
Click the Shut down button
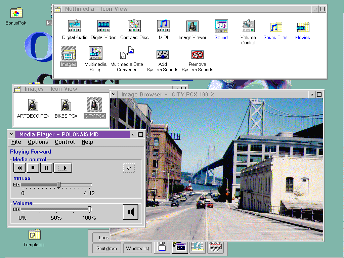pos(106,248)
